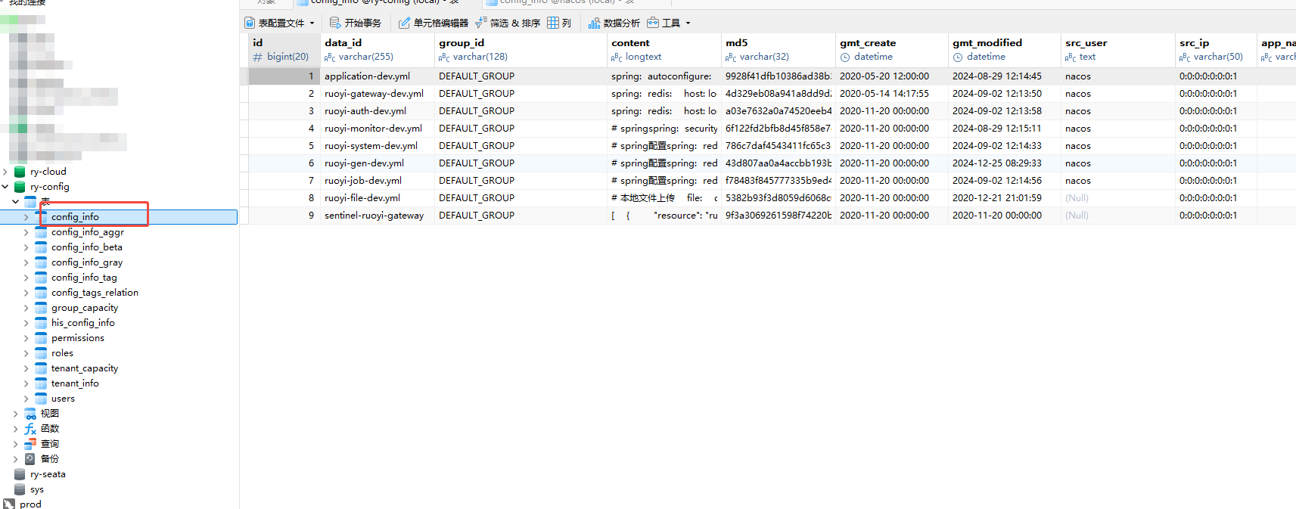This screenshot has height=509, width=1296.
Task: Click the permissions table icon
Action: pyautogui.click(x=41, y=338)
